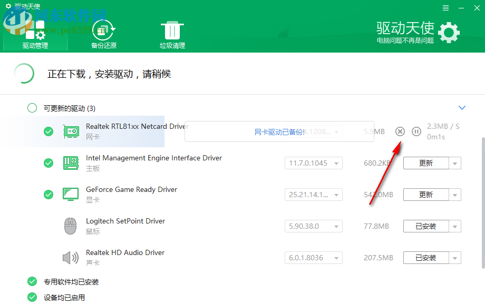Open the Intel driver version dropdown 11.7.0.1045

pos(313,163)
